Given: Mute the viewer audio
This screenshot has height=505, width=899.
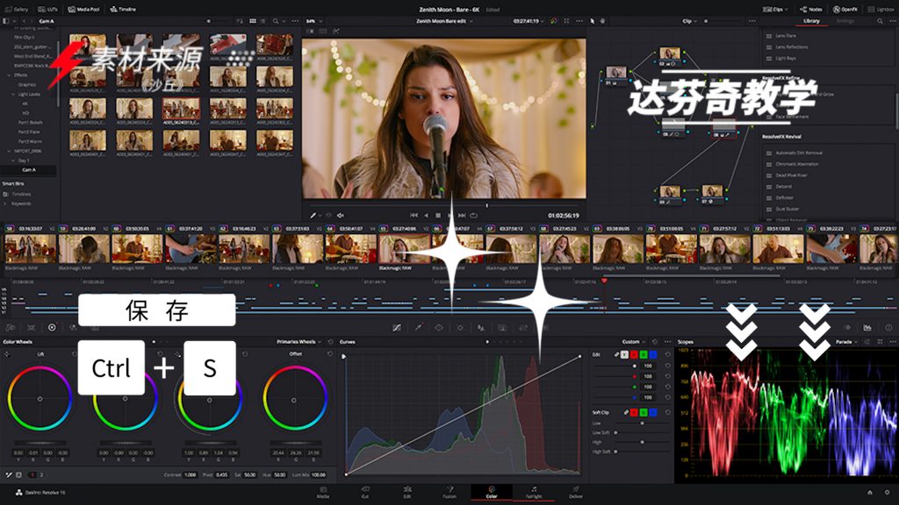Looking at the screenshot, I should coord(340,216).
